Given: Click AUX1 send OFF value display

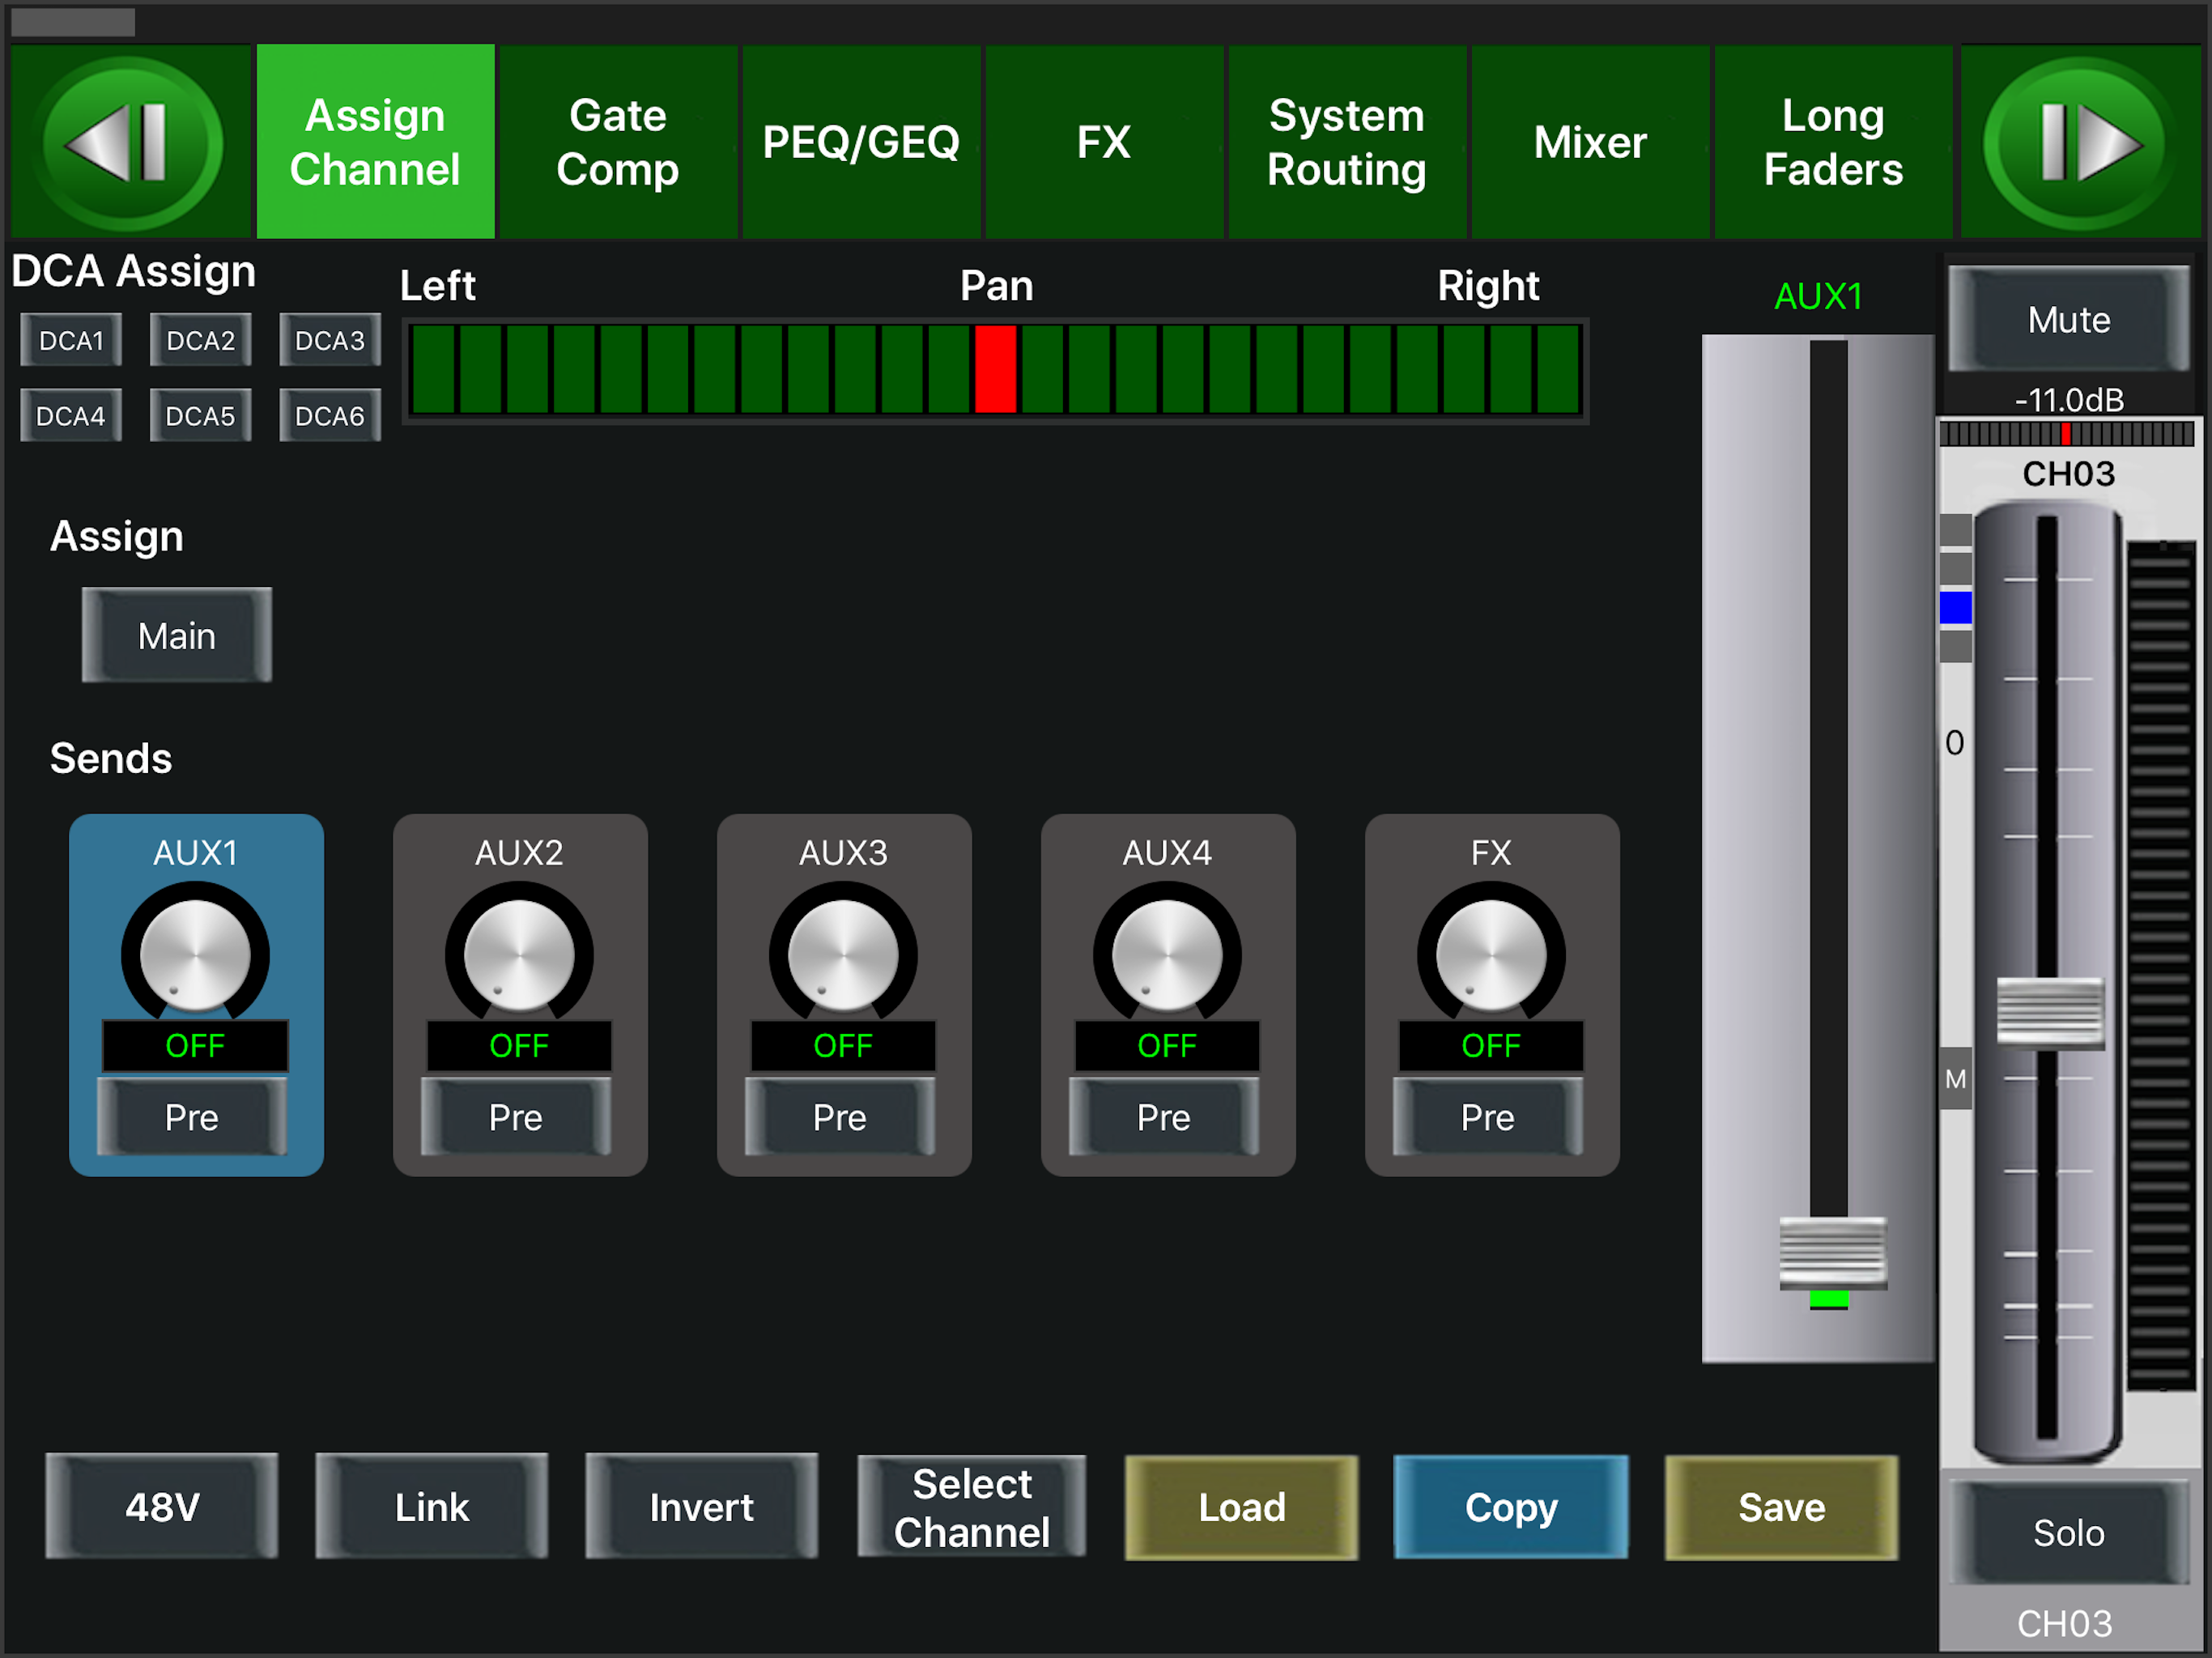Looking at the screenshot, I should (x=195, y=1046).
